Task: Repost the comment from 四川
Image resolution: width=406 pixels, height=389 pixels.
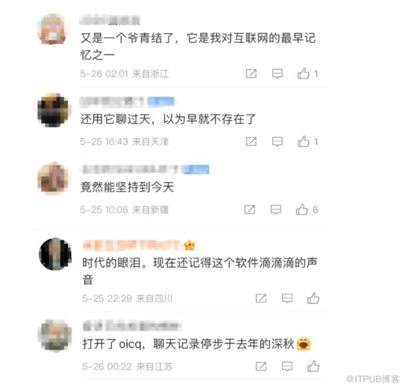Action: click(x=261, y=298)
